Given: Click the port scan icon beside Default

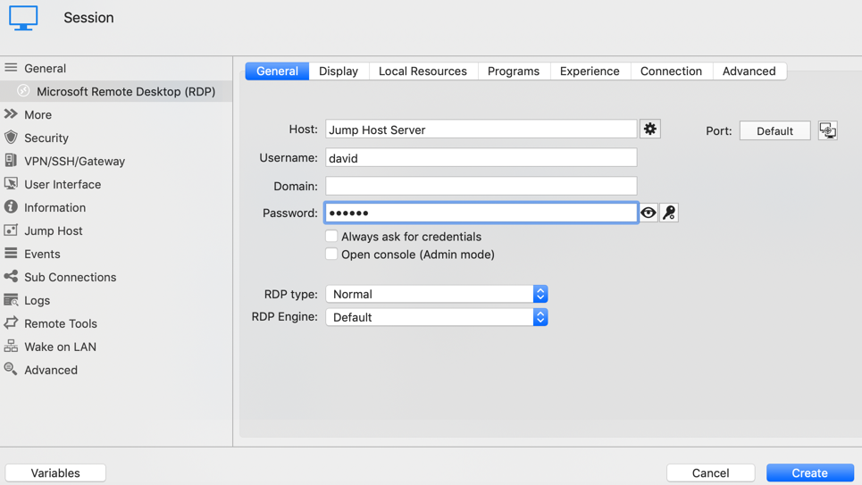Looking at the screenshot, I should tap(827, 131).
